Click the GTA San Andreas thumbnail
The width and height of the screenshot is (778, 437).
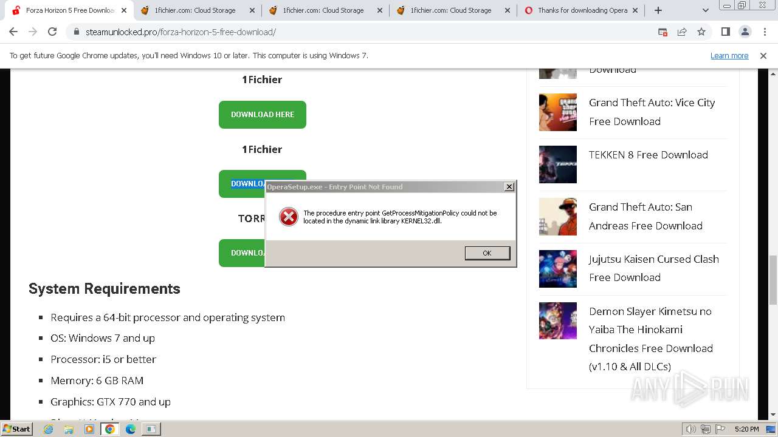coord(558,217)
